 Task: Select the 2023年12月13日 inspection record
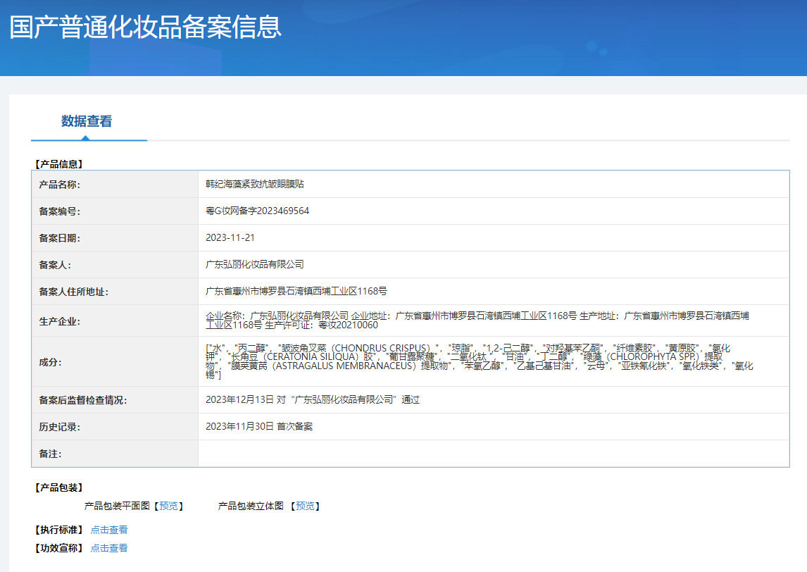click(x=313, y=400)
